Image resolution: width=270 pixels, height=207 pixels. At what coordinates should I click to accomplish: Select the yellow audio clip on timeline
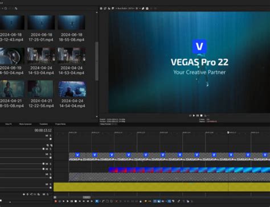pos(162,187)
